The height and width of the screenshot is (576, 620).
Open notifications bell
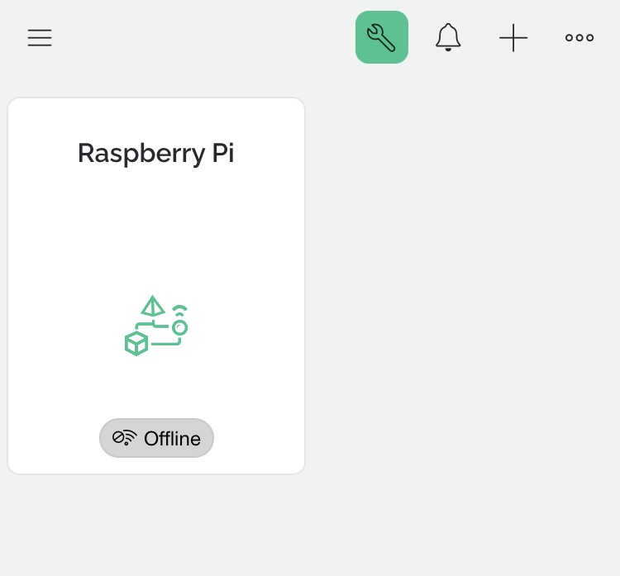tap(448, 37)
